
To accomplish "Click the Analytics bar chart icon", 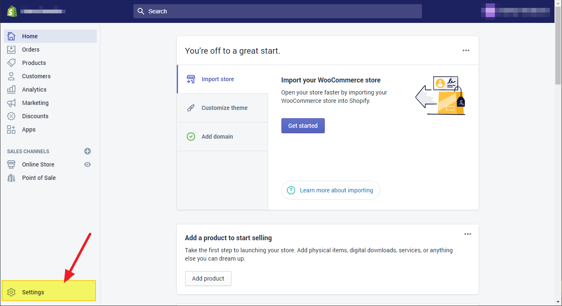I will (11, 90).
